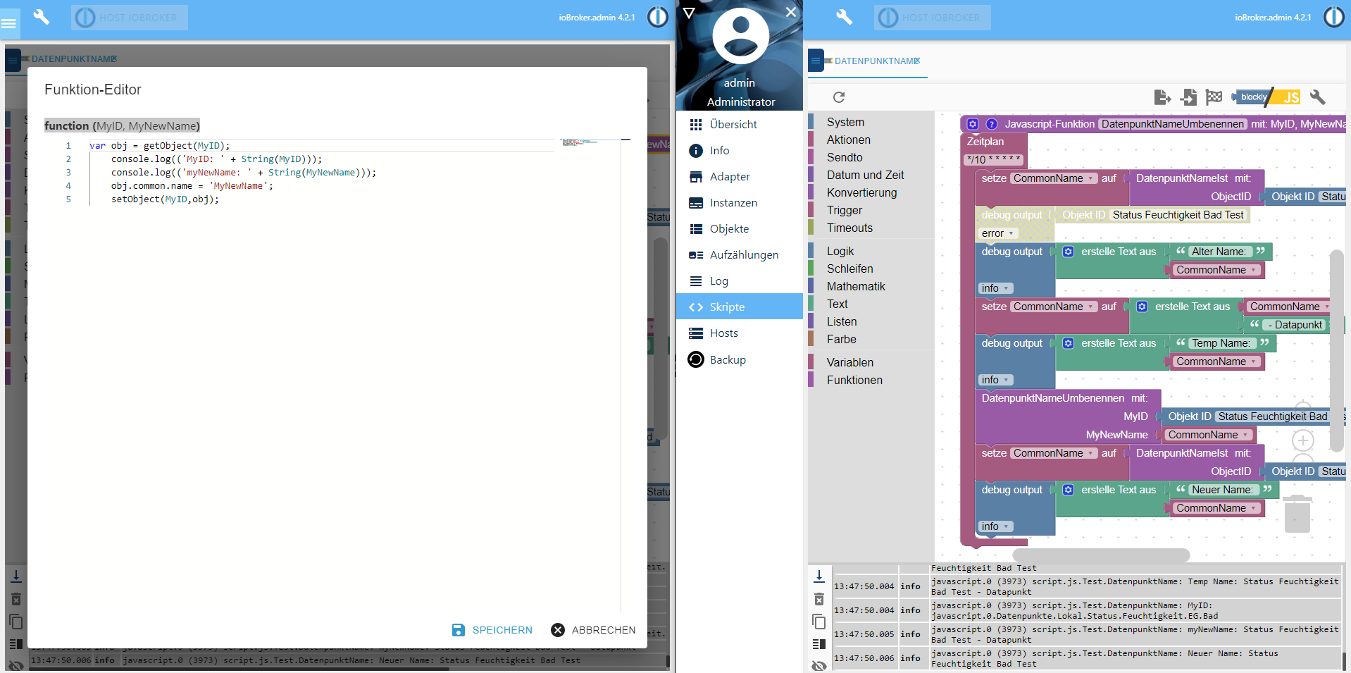This screenshot has width=1351, height=673.
Task: Toggle the hidden-log eye icon in the left window
Action: tap(15, 665)
